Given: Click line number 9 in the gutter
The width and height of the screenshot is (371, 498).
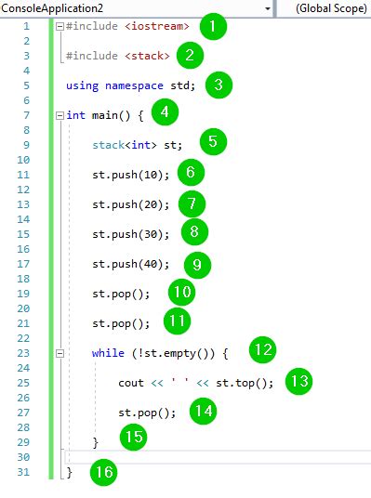Looking at the screenshot, I should 26,145.
